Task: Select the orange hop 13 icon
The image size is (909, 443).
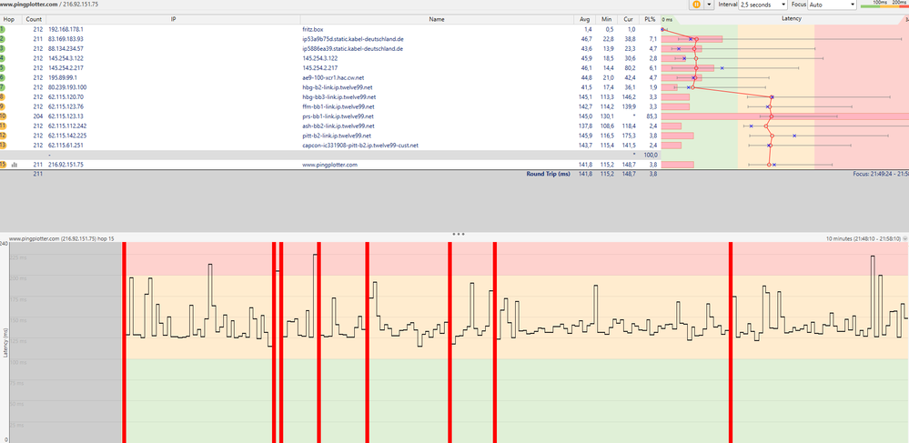Action: click(3, 145)
